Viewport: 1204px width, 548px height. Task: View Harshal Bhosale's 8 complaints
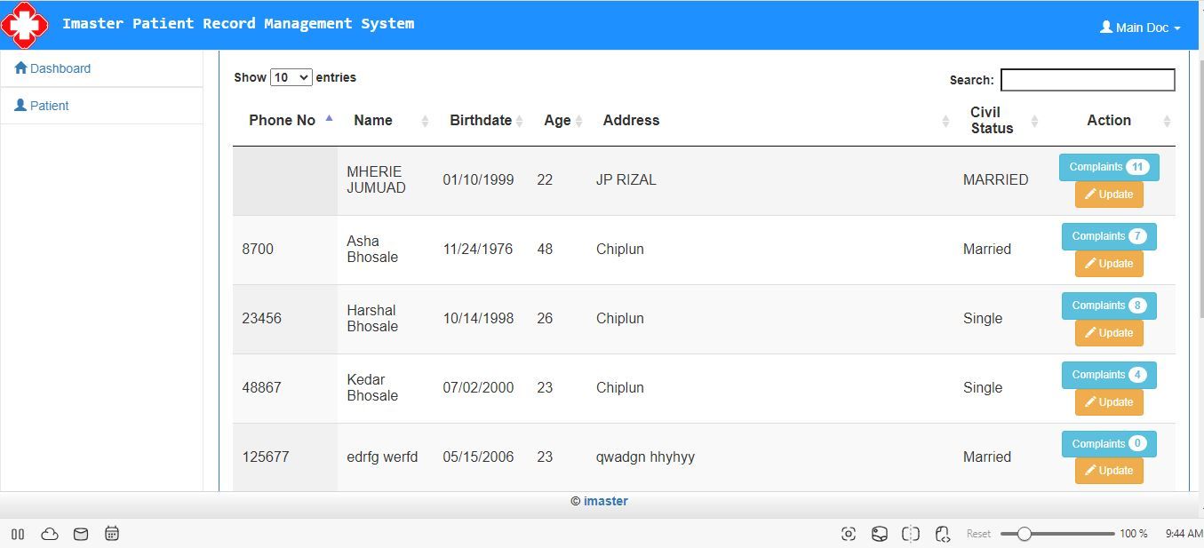point(1108,306)
